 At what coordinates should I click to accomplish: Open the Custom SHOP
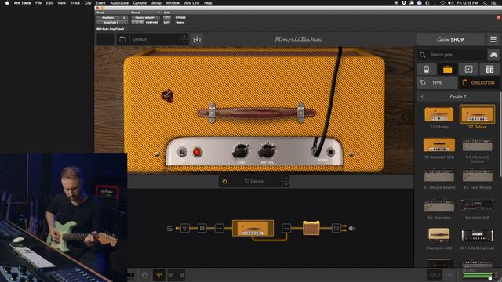click(450, 40)
